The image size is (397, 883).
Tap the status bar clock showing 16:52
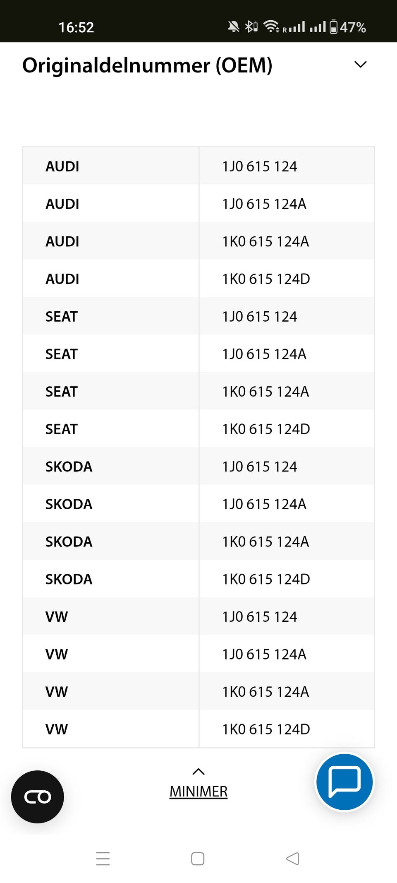point(76,28)
